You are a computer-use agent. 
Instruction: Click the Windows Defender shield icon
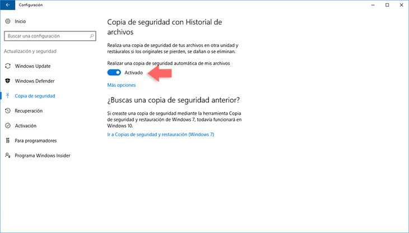tap(8, 81)
